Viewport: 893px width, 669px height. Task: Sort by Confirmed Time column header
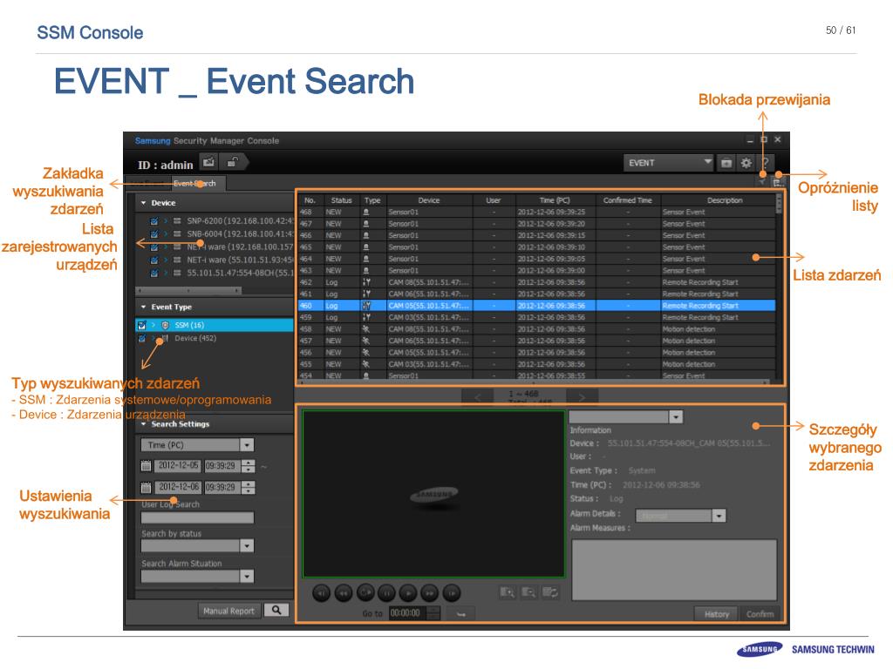[x=628, y=200]
